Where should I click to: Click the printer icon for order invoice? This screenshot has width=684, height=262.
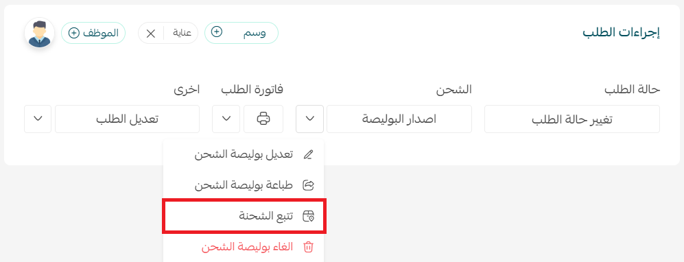coord(263,119)
